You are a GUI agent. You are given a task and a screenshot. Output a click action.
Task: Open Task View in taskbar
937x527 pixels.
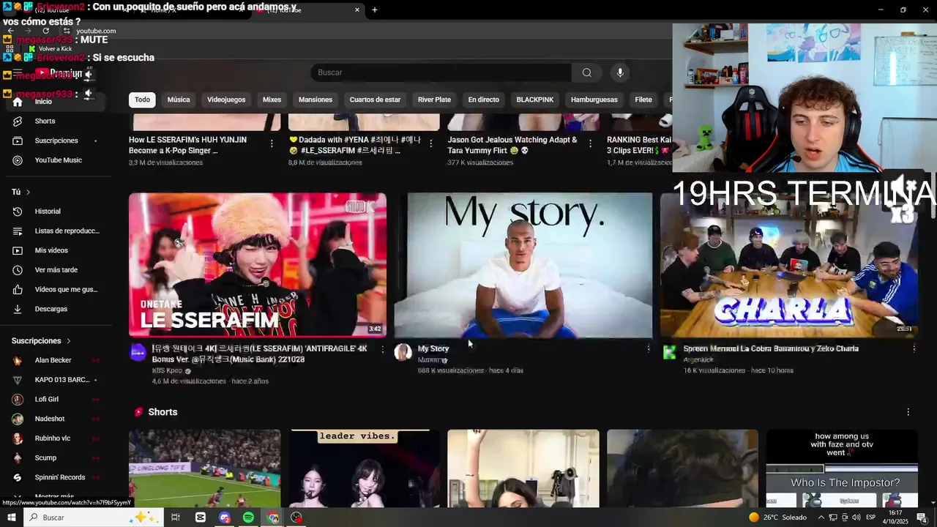click(176, 517)
